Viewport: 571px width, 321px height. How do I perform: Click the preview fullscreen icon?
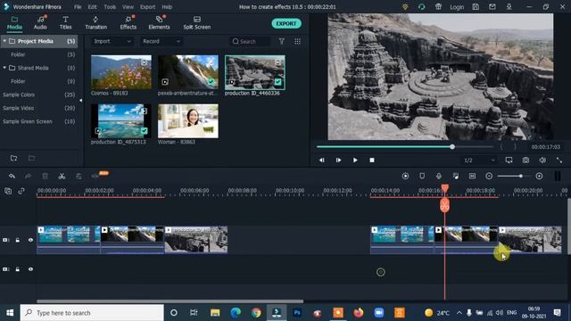(559, 160)
